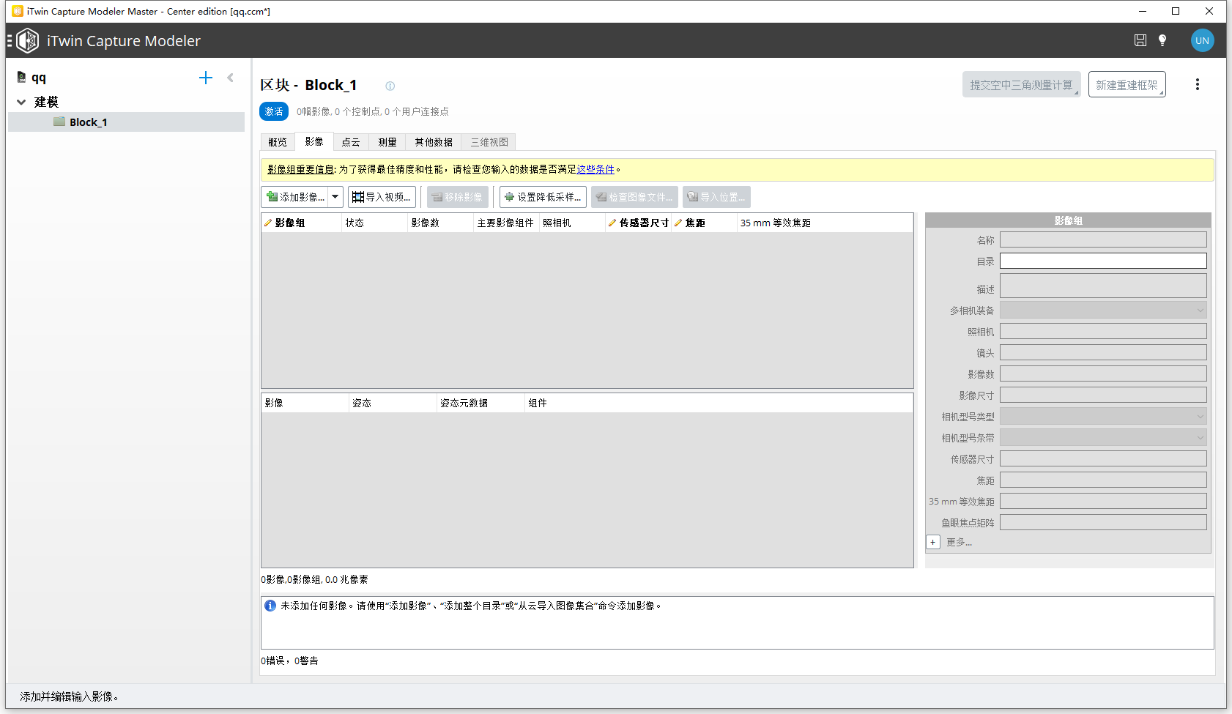The width and height of the screenshot is (1232, 714).
Task: Click the 状态 column header
Action: [374, 223]
